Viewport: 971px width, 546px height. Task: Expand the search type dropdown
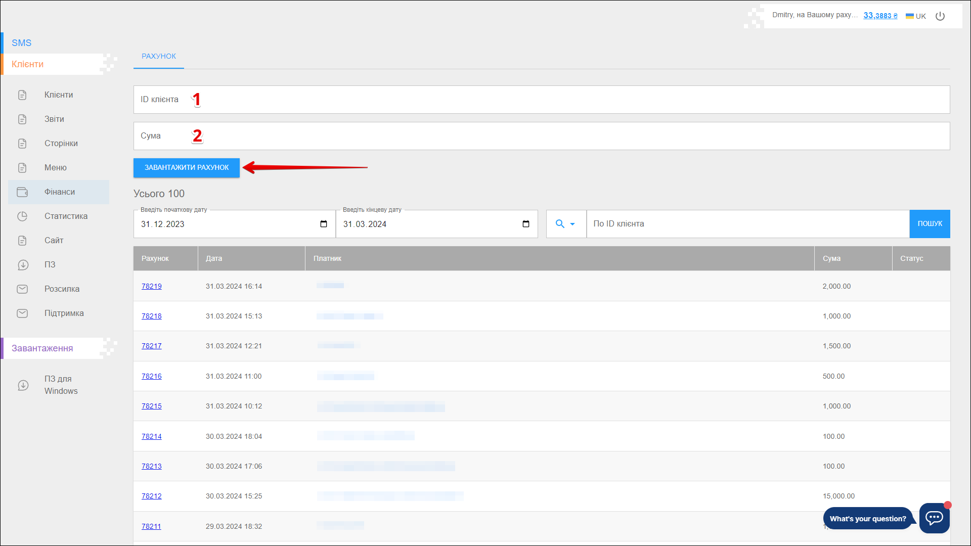(x=565, y=224)
